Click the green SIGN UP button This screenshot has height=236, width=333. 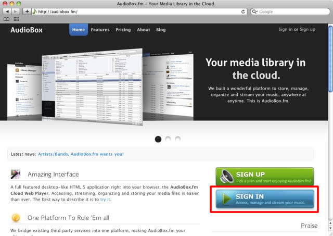(x=265, y=177)
